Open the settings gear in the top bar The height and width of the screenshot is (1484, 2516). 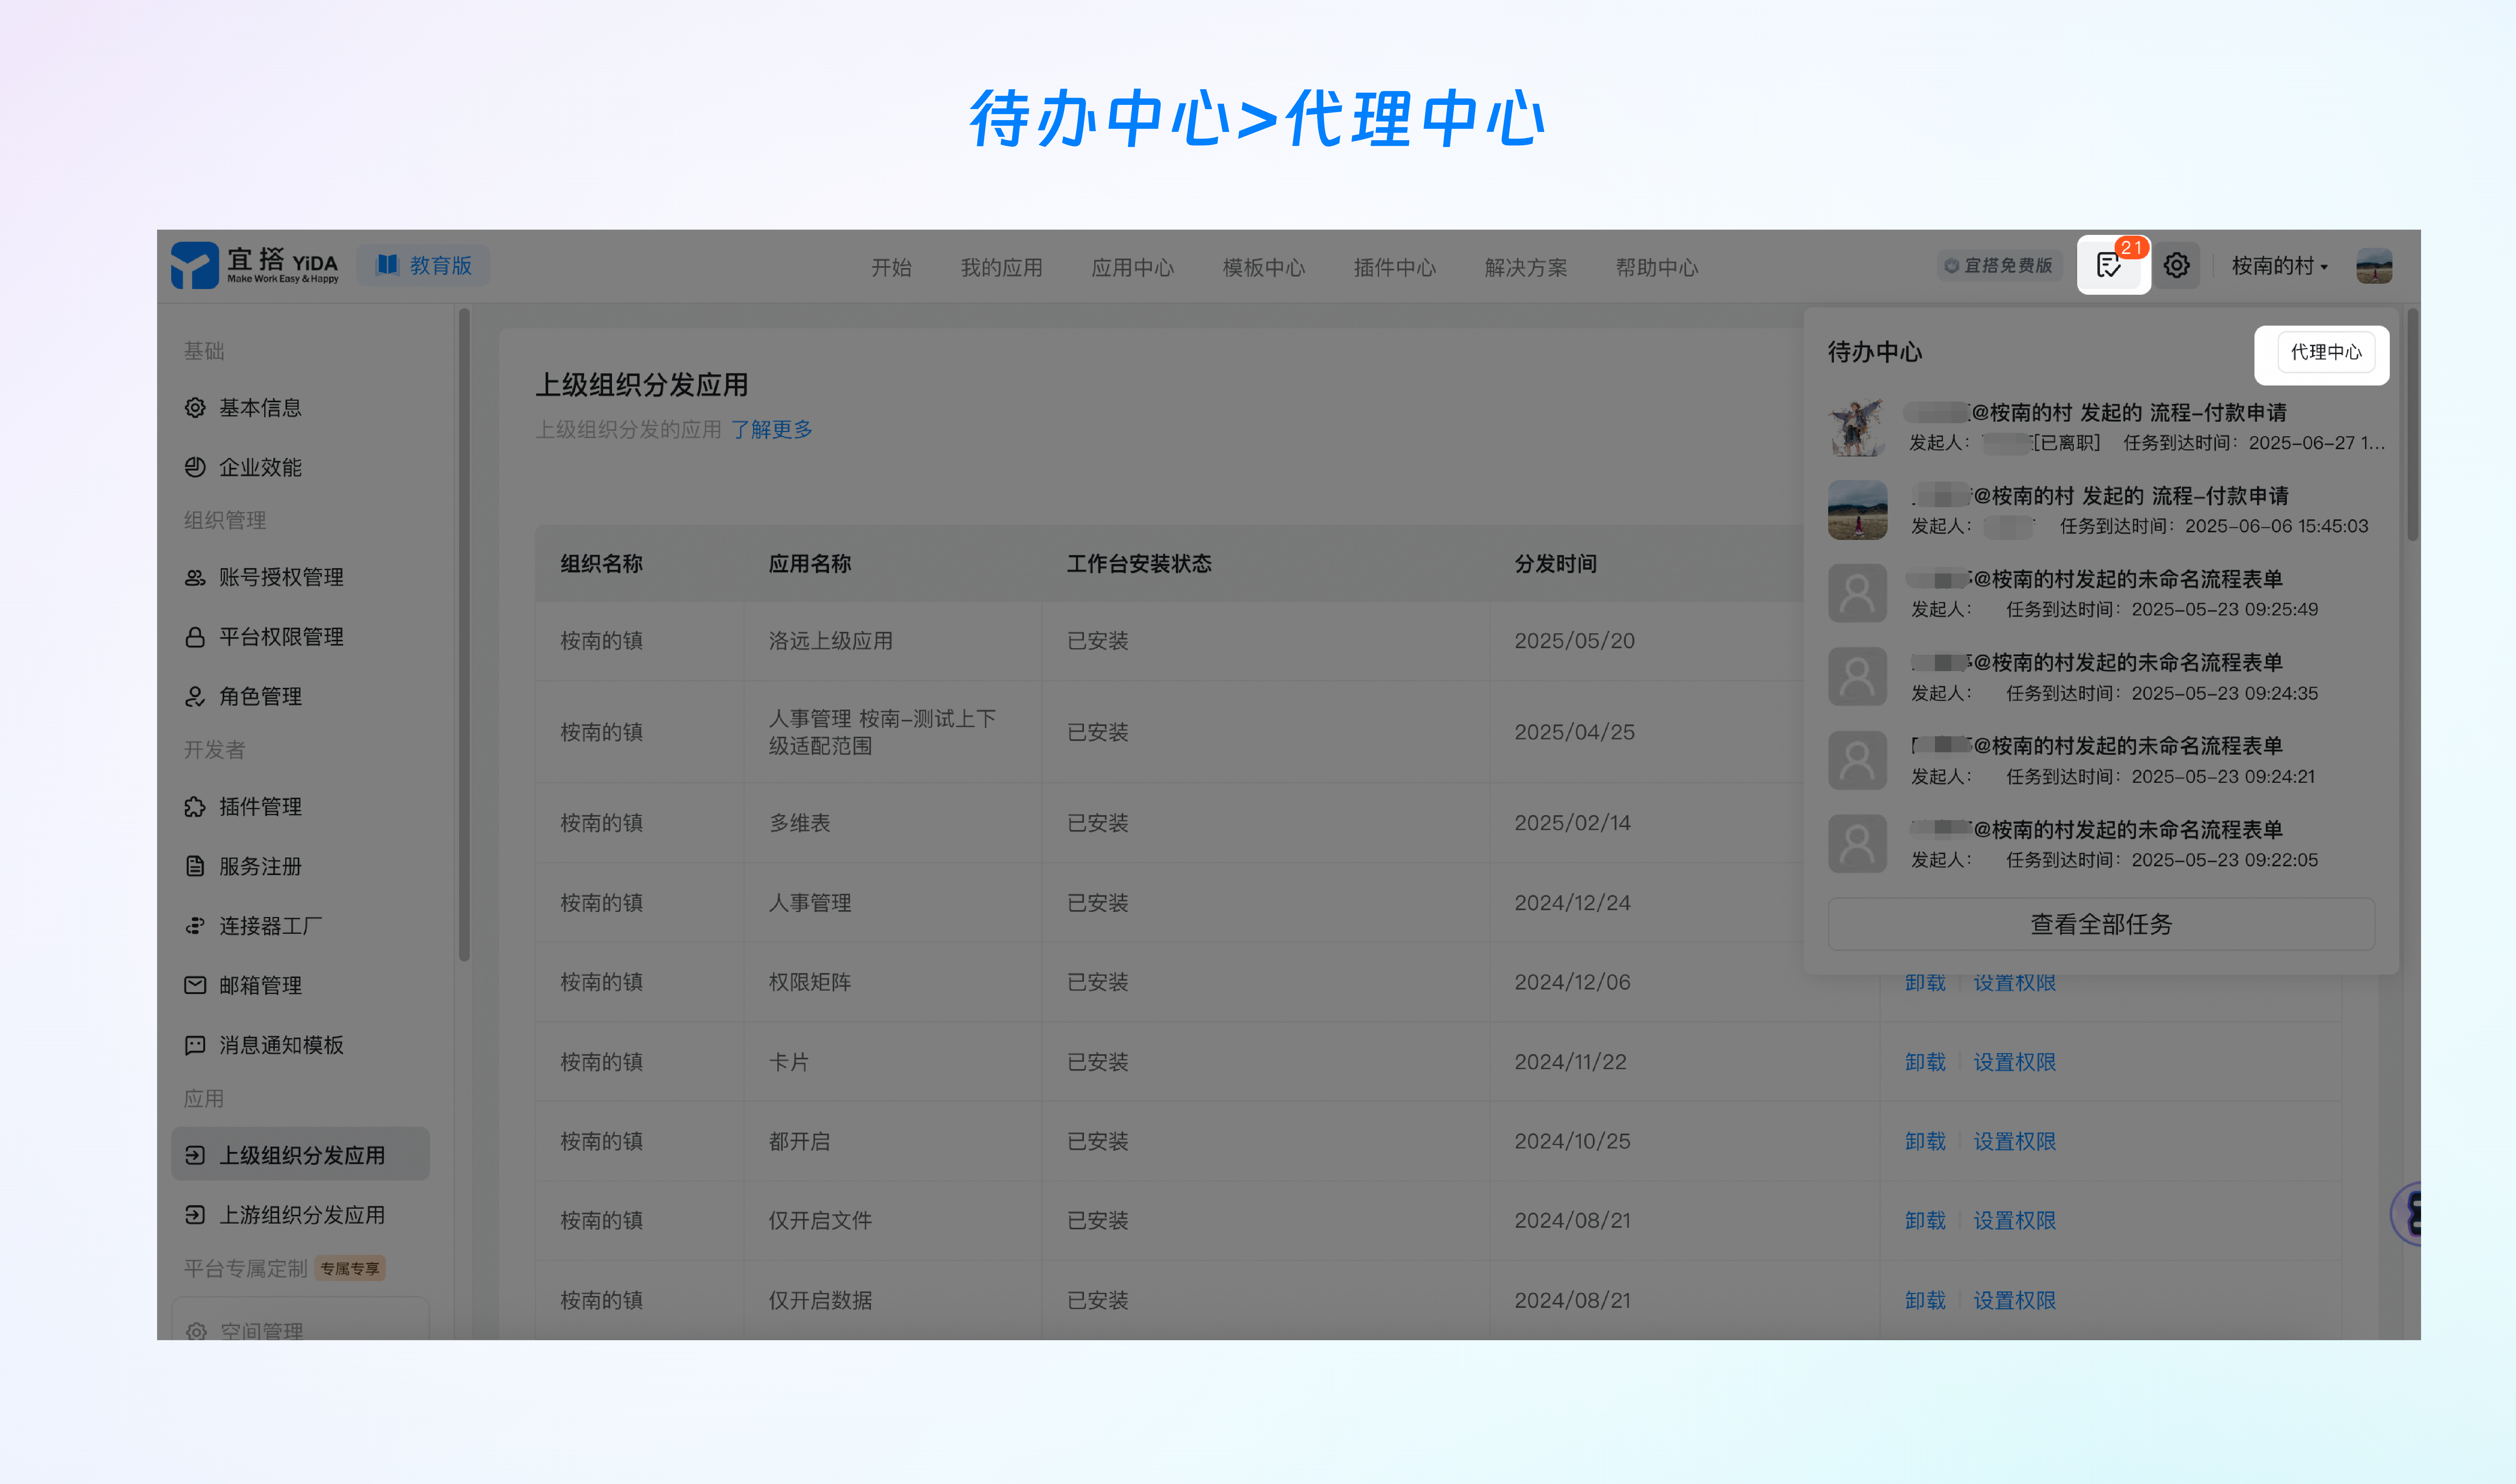2176,265
